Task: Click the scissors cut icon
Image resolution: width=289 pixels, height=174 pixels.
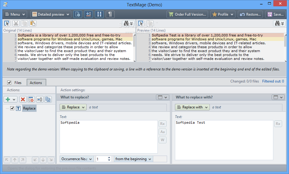Action: tap(16, 23)
